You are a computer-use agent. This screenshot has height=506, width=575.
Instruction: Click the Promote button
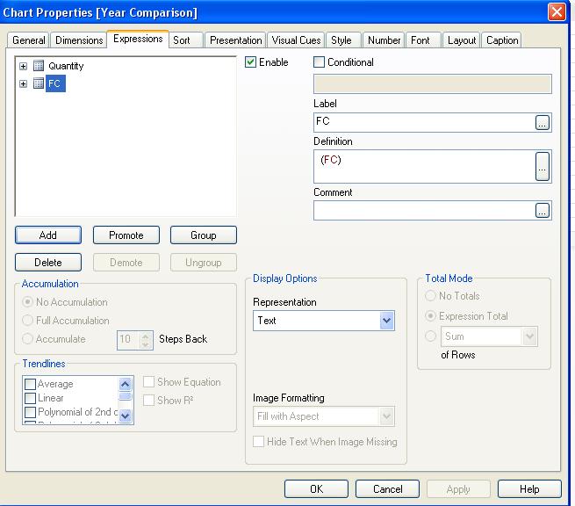point(126,235)
